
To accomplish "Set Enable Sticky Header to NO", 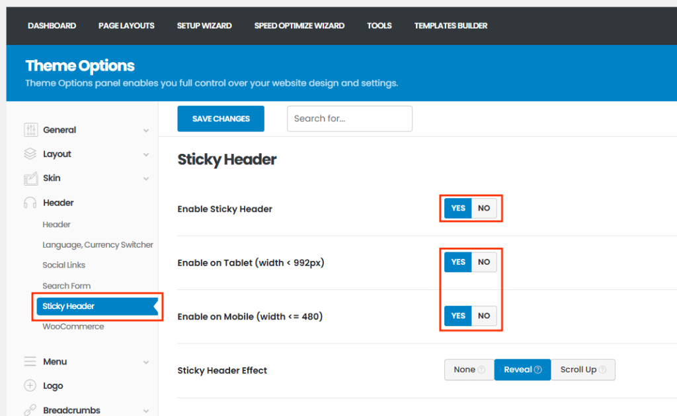I will [x=484, y=208].
